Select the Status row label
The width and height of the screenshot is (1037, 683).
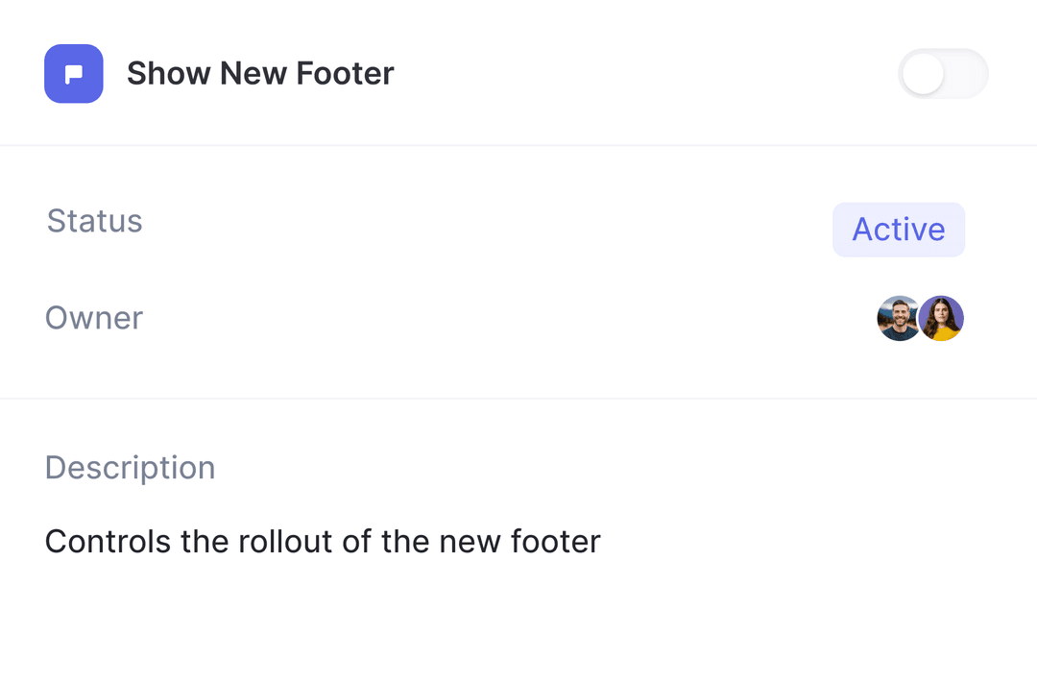[x=94, y=221]
